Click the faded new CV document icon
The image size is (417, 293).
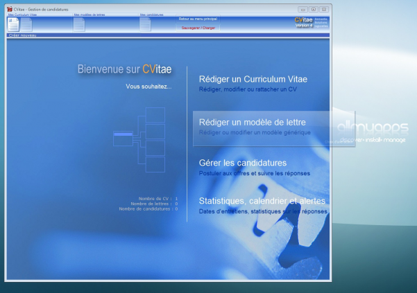pos(26,25)
